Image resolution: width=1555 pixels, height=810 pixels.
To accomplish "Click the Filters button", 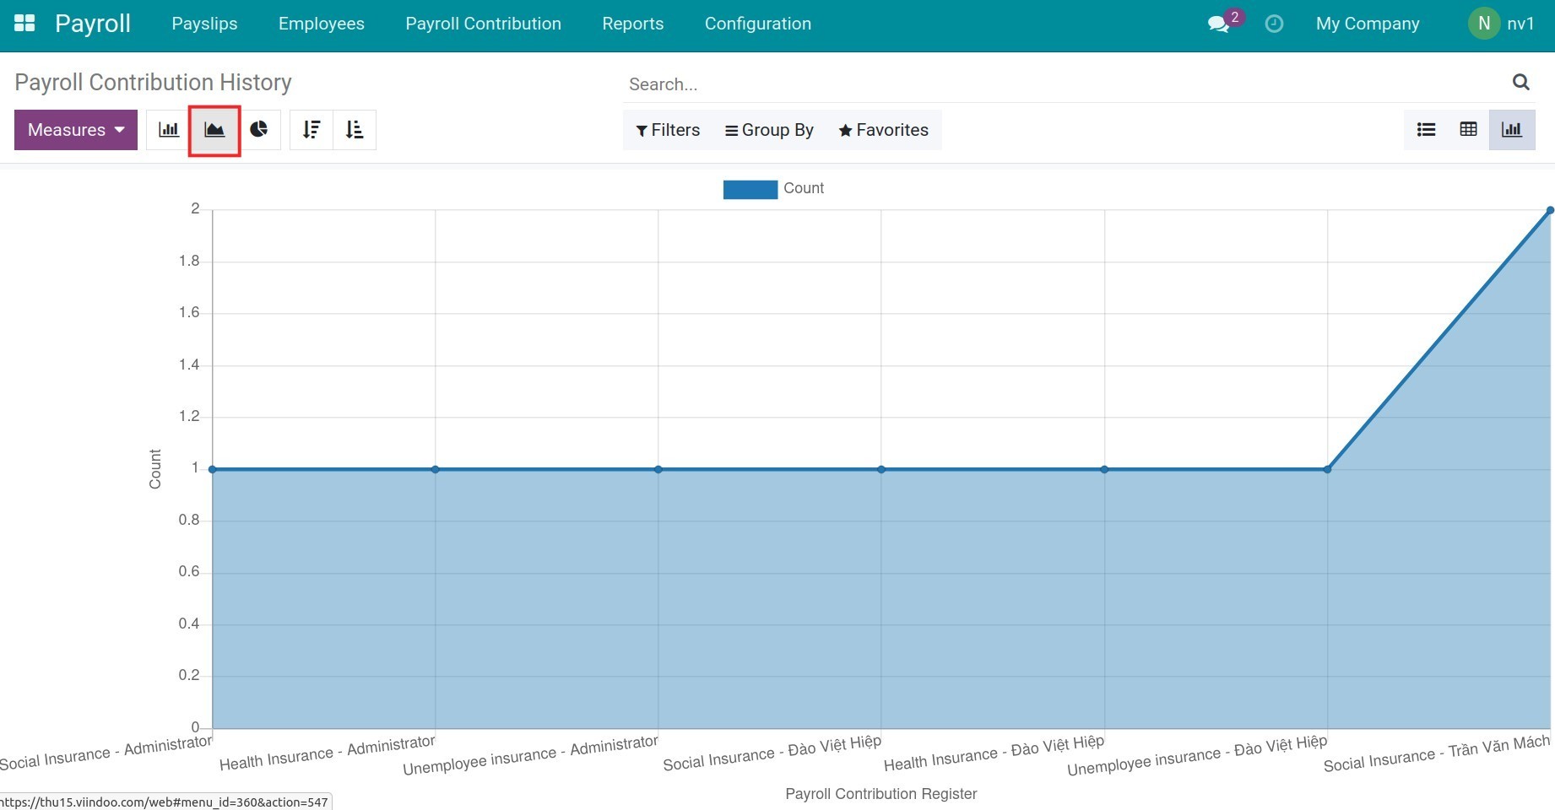I will click(x=667, y=130).
